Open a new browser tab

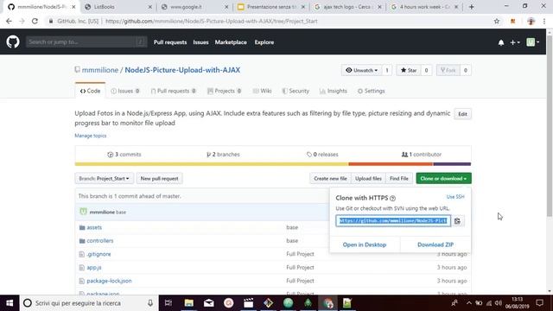tap(471, 7)
